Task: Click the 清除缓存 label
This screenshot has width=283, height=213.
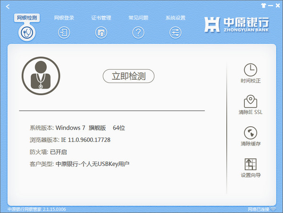Action: click(x=250, y=144)
